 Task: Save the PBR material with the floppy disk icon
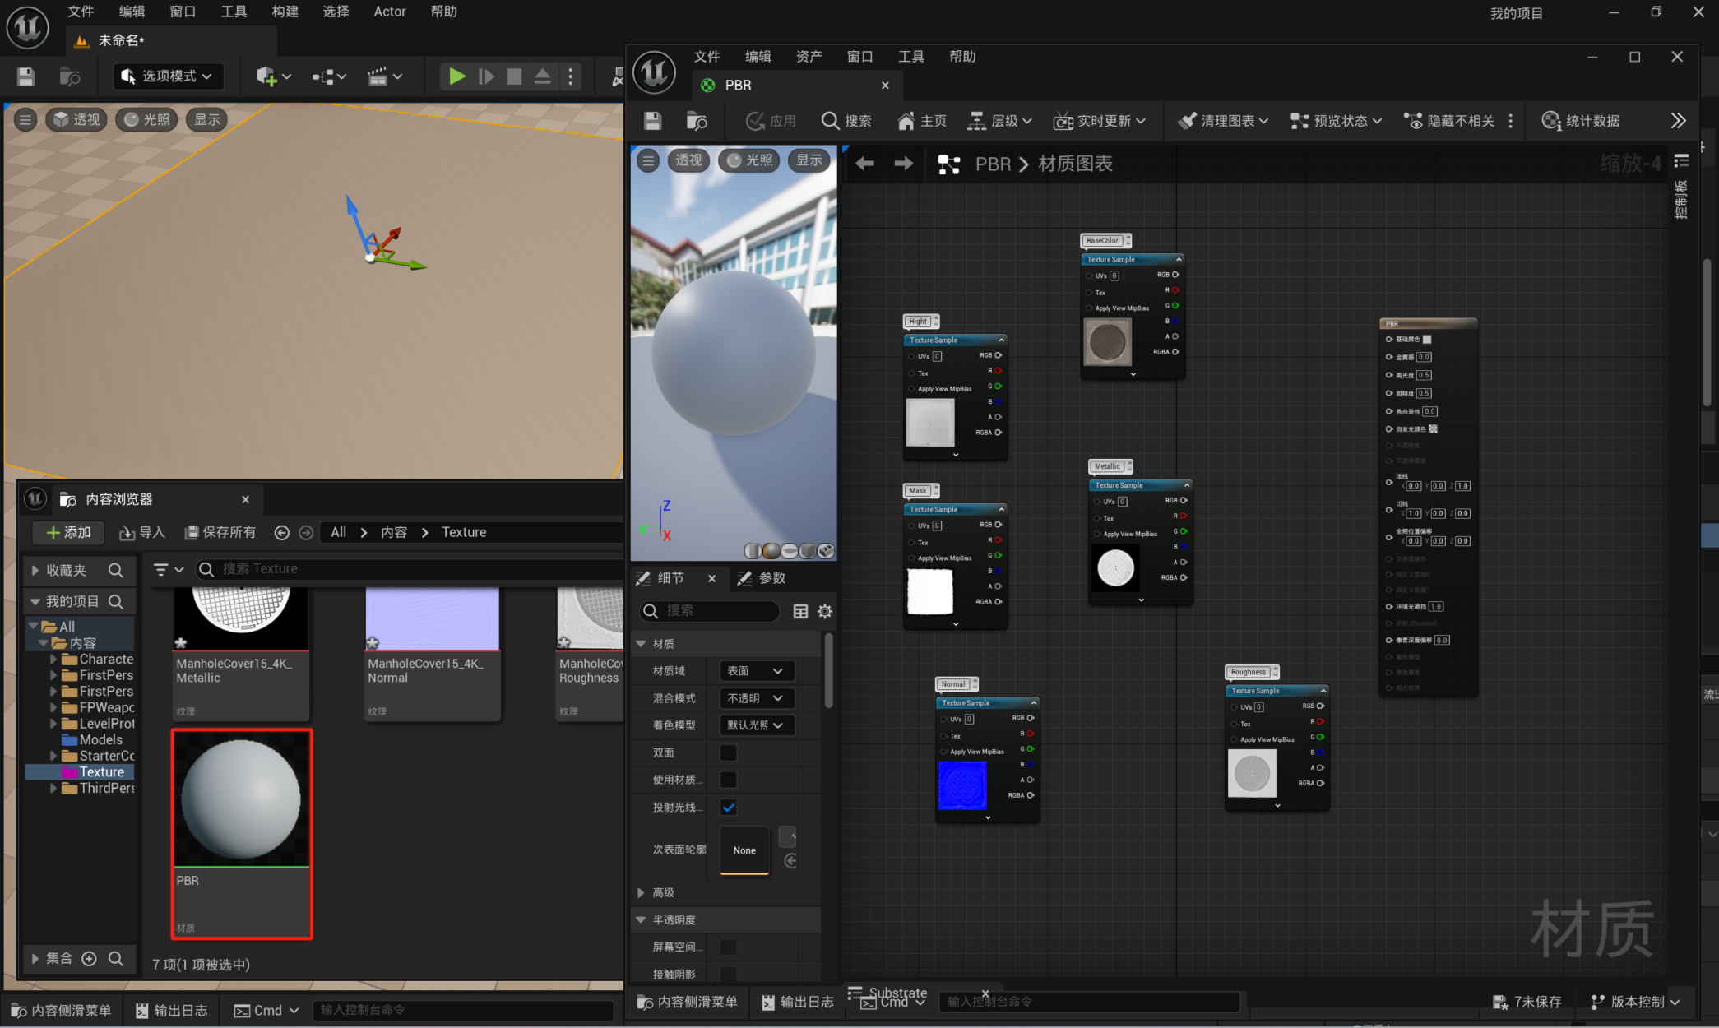pyautogui.click(x=652, y=121)
